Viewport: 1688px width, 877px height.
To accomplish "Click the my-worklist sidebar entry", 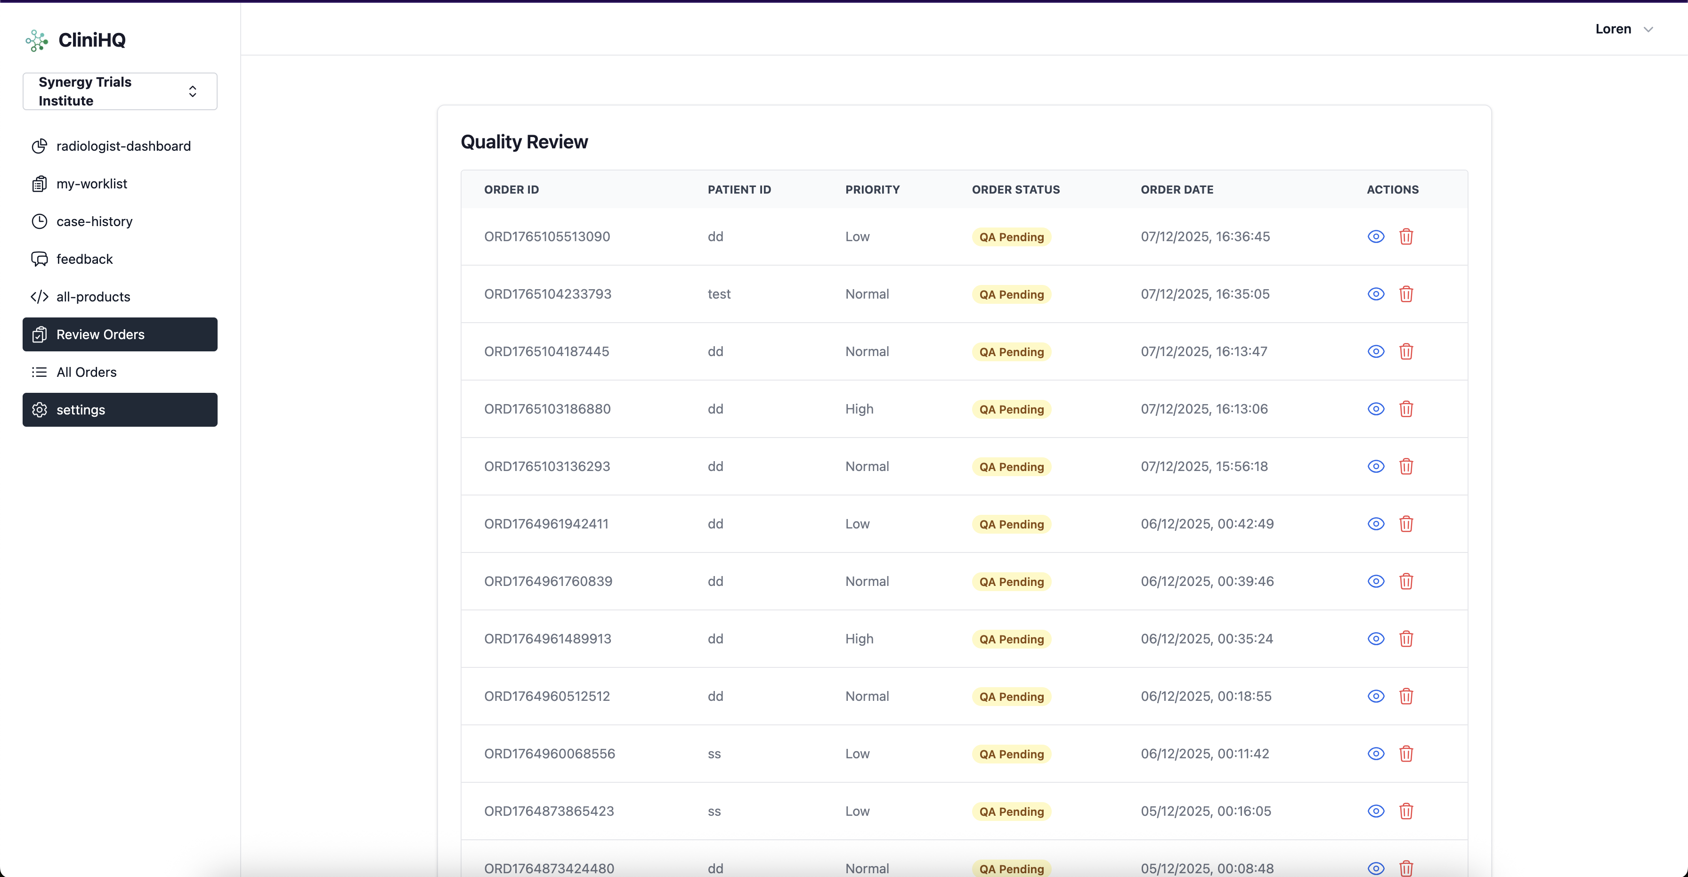I will (92, 184).
